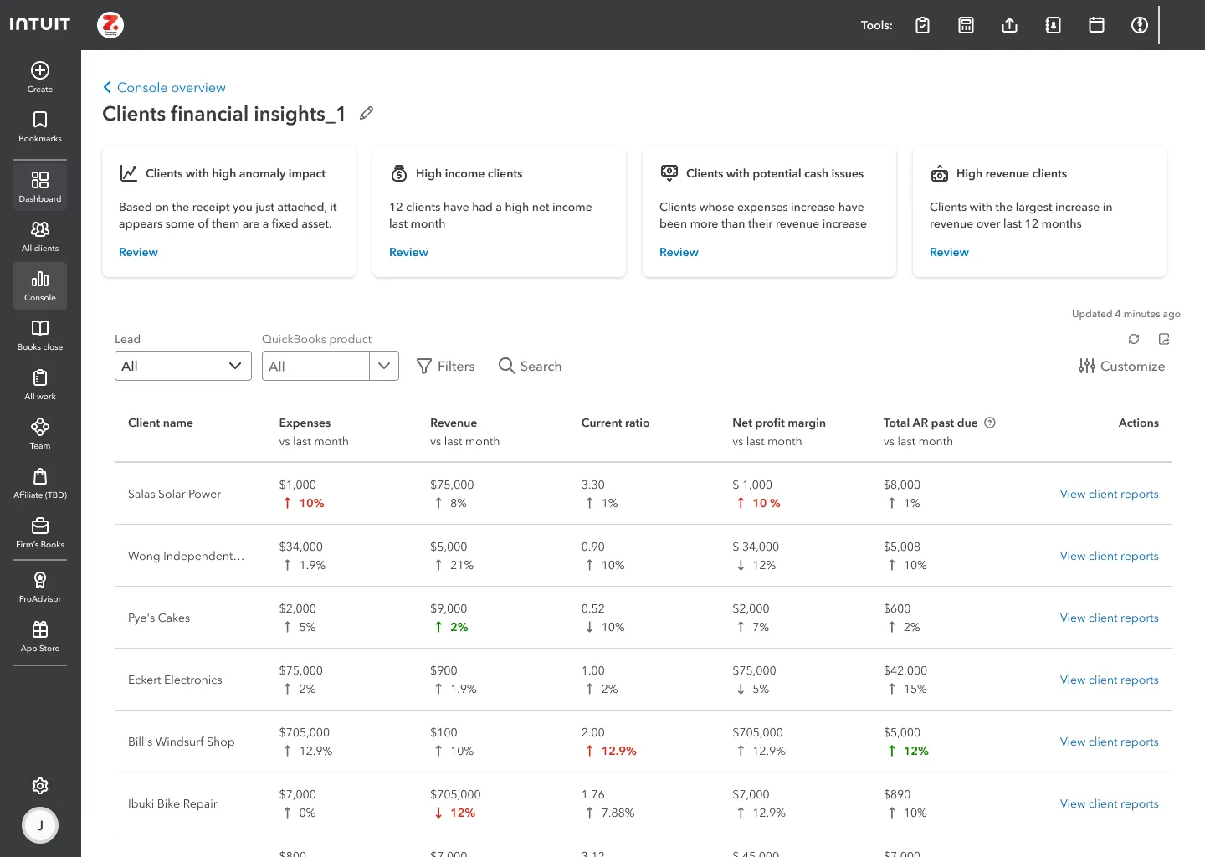The height and width of the screenshot is (857, 1205).
Task: Review Clients with potential cash issues
Action: pyautogui.click(x=679, y=252)
